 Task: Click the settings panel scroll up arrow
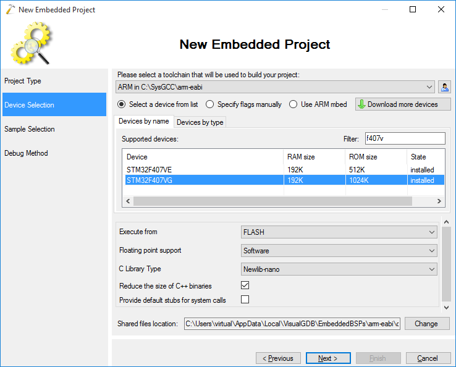(446, 222)
